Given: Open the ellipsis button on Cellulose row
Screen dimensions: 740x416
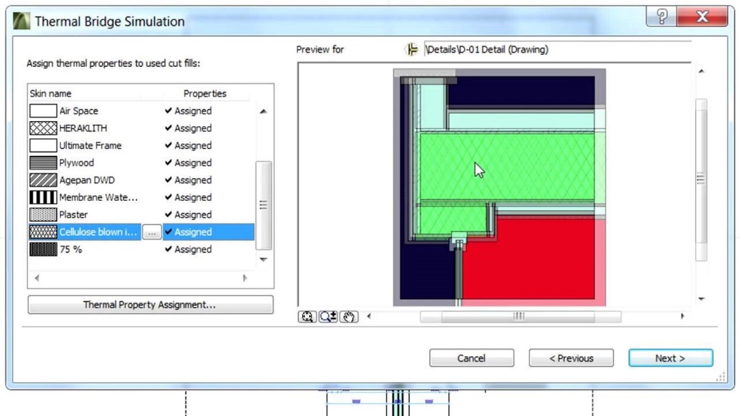Looking at the screenshot, I should (151, 232).
